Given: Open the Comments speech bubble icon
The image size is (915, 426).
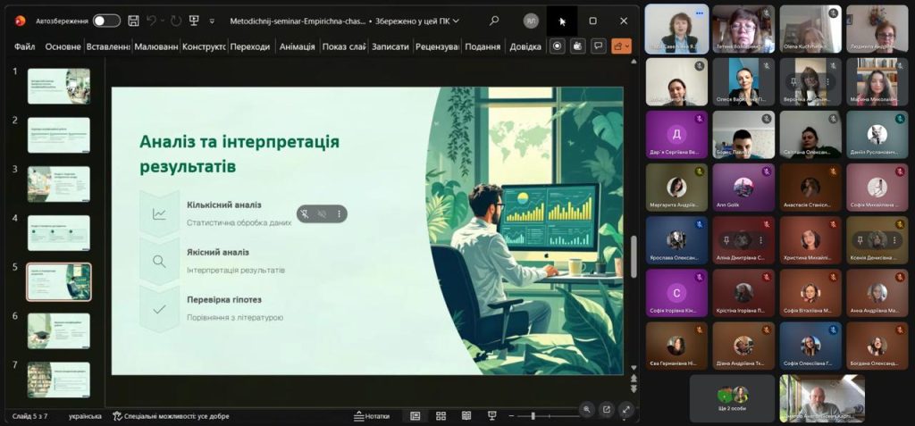Looking at the screenshot, I should tap(599, 46).
